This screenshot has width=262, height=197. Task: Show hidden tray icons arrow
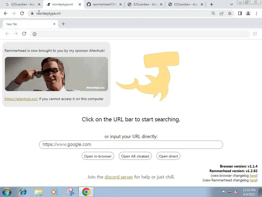pos(217,192)
